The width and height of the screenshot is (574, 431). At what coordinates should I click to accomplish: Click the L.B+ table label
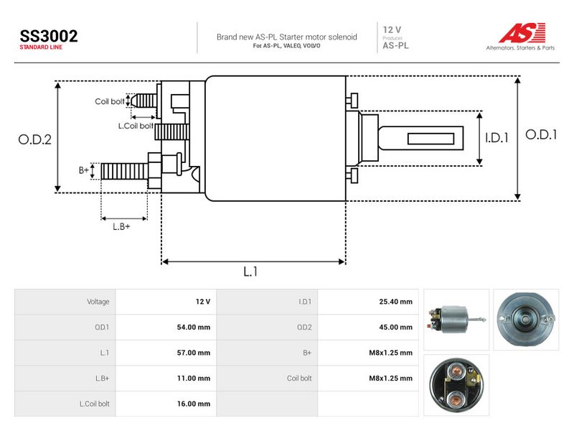click(102, 379)
